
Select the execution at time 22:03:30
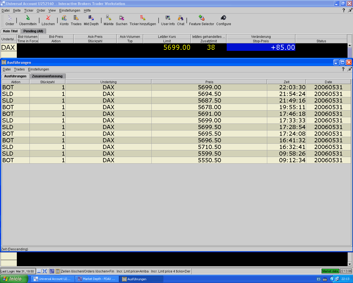pos(176,87)
